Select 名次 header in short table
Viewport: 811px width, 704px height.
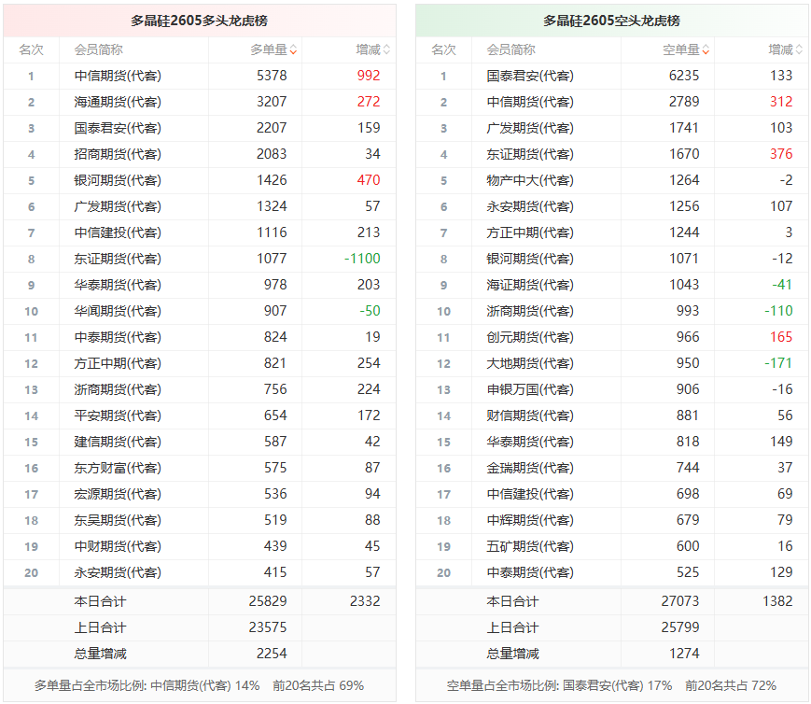pos(443,50)
